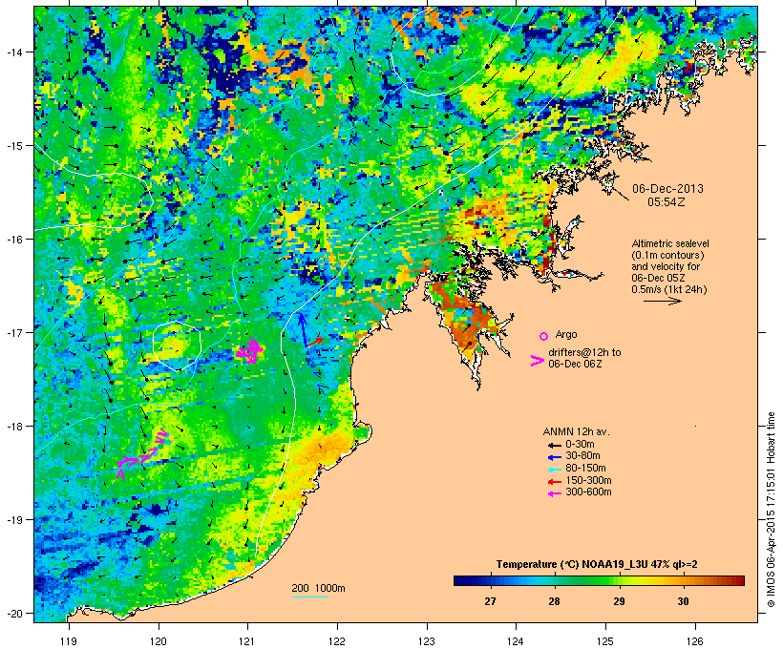The width and height of the screenshot is (783, 649).
Task: Click the 'drifters@12h to' legend text
Action: tap(584, 352)
